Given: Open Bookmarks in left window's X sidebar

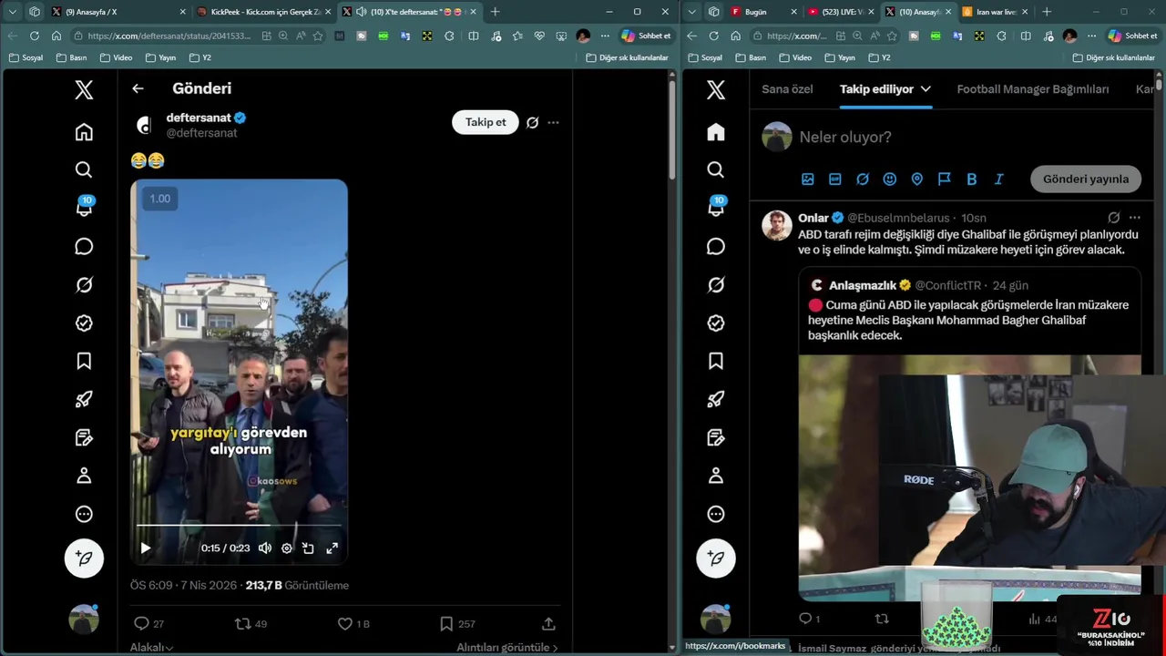Looking at the screenshot, I should (x=84, y=362).
